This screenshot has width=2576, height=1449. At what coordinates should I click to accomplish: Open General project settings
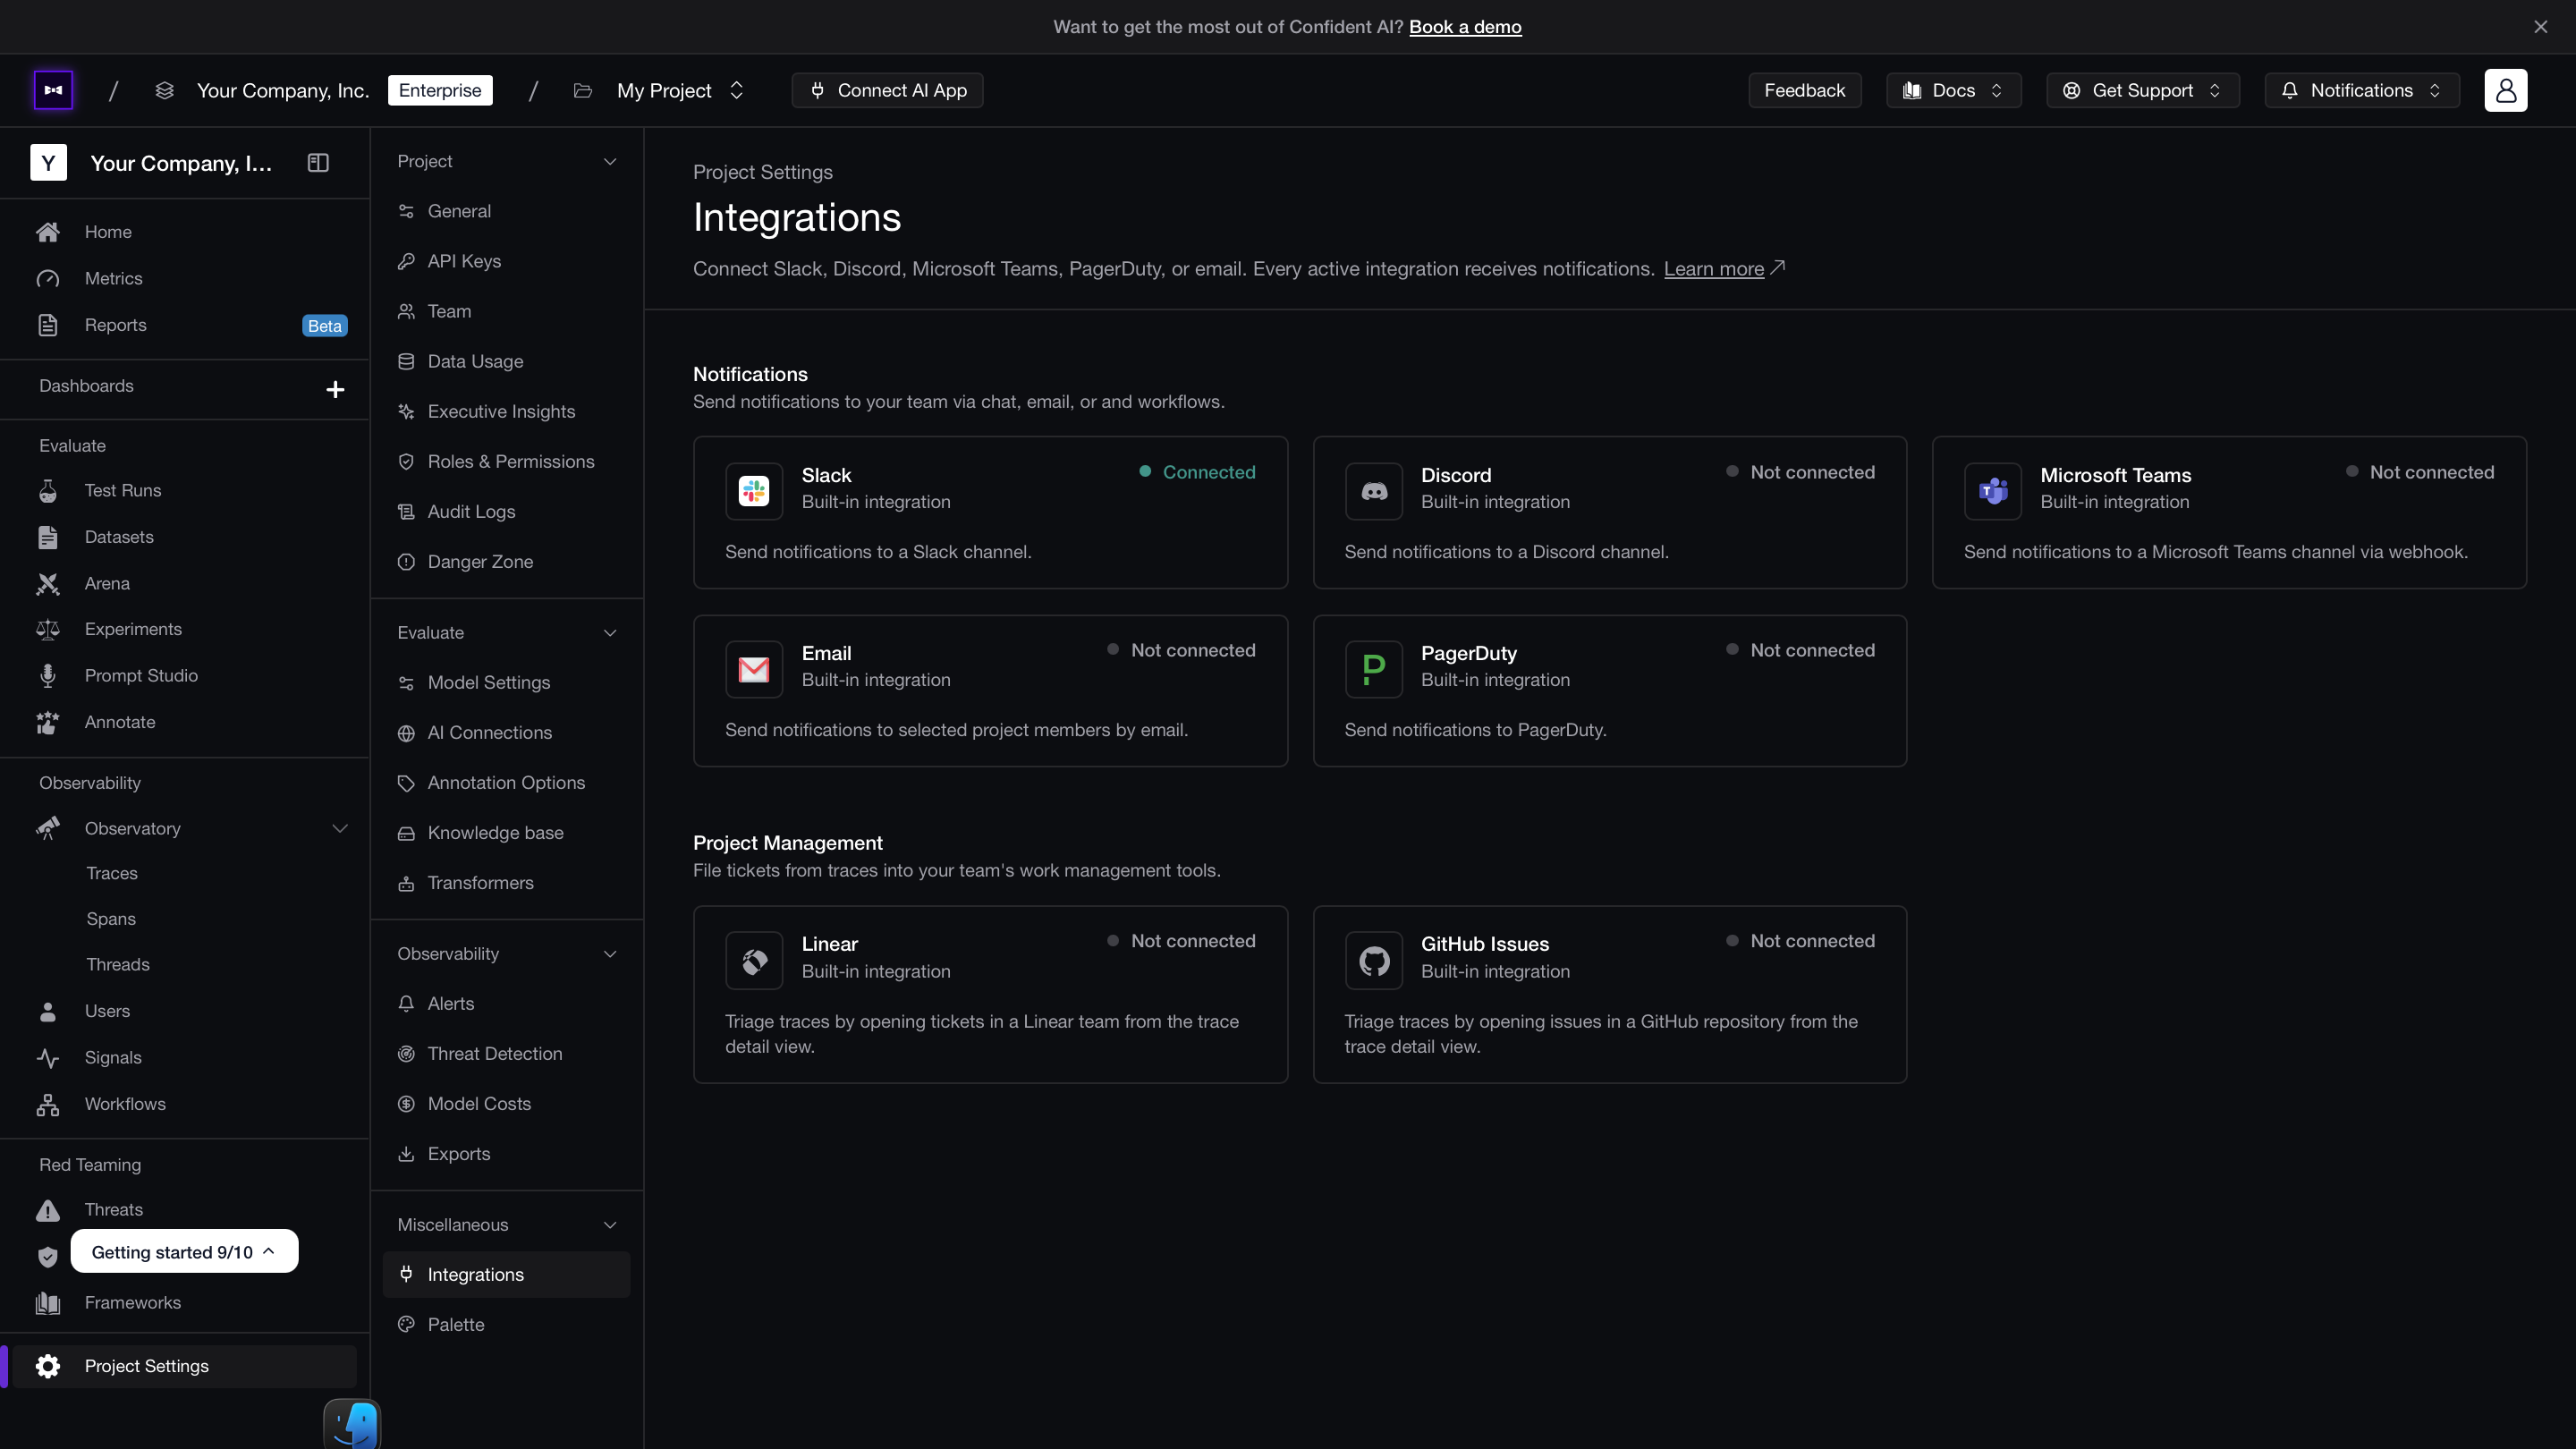tap(506, 211)
